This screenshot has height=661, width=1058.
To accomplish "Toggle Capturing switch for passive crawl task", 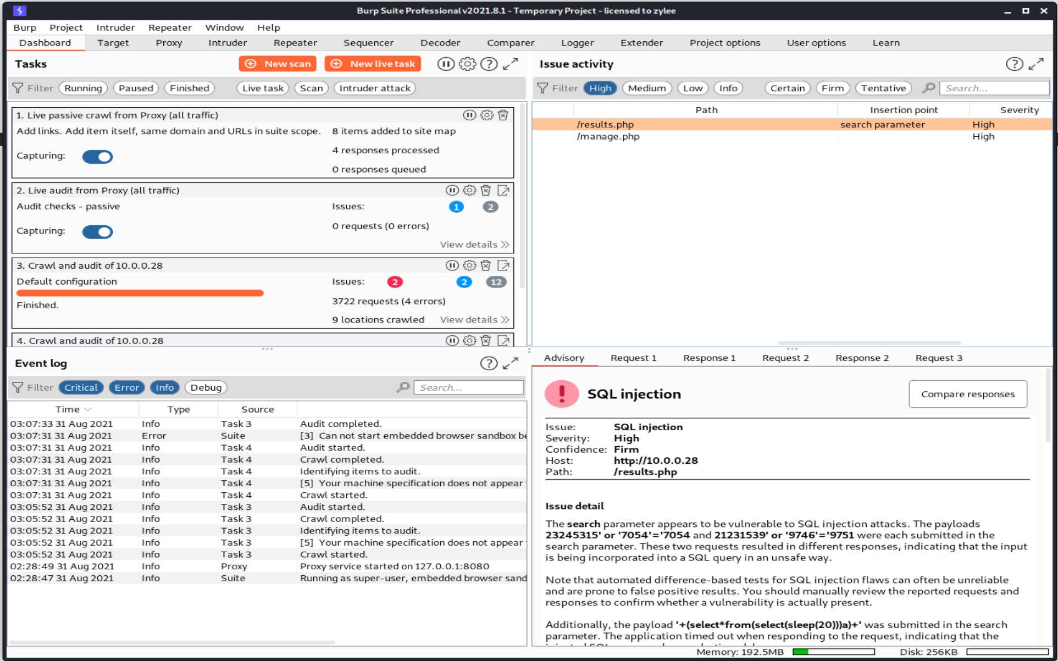I will tap(97, 157).
